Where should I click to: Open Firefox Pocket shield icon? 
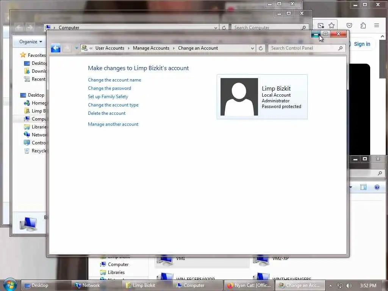(349, 25)
